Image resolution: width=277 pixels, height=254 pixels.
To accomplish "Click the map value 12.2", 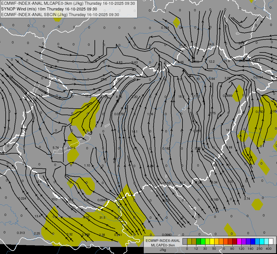I will 211,62.
